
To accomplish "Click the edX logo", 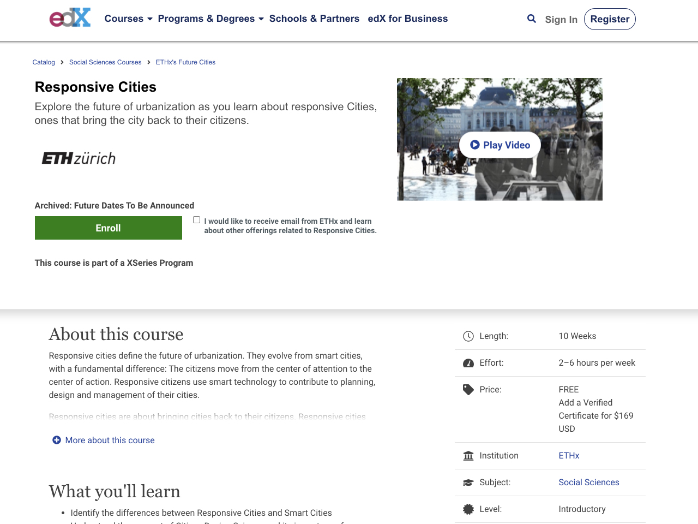I will [x=70, y=17].
